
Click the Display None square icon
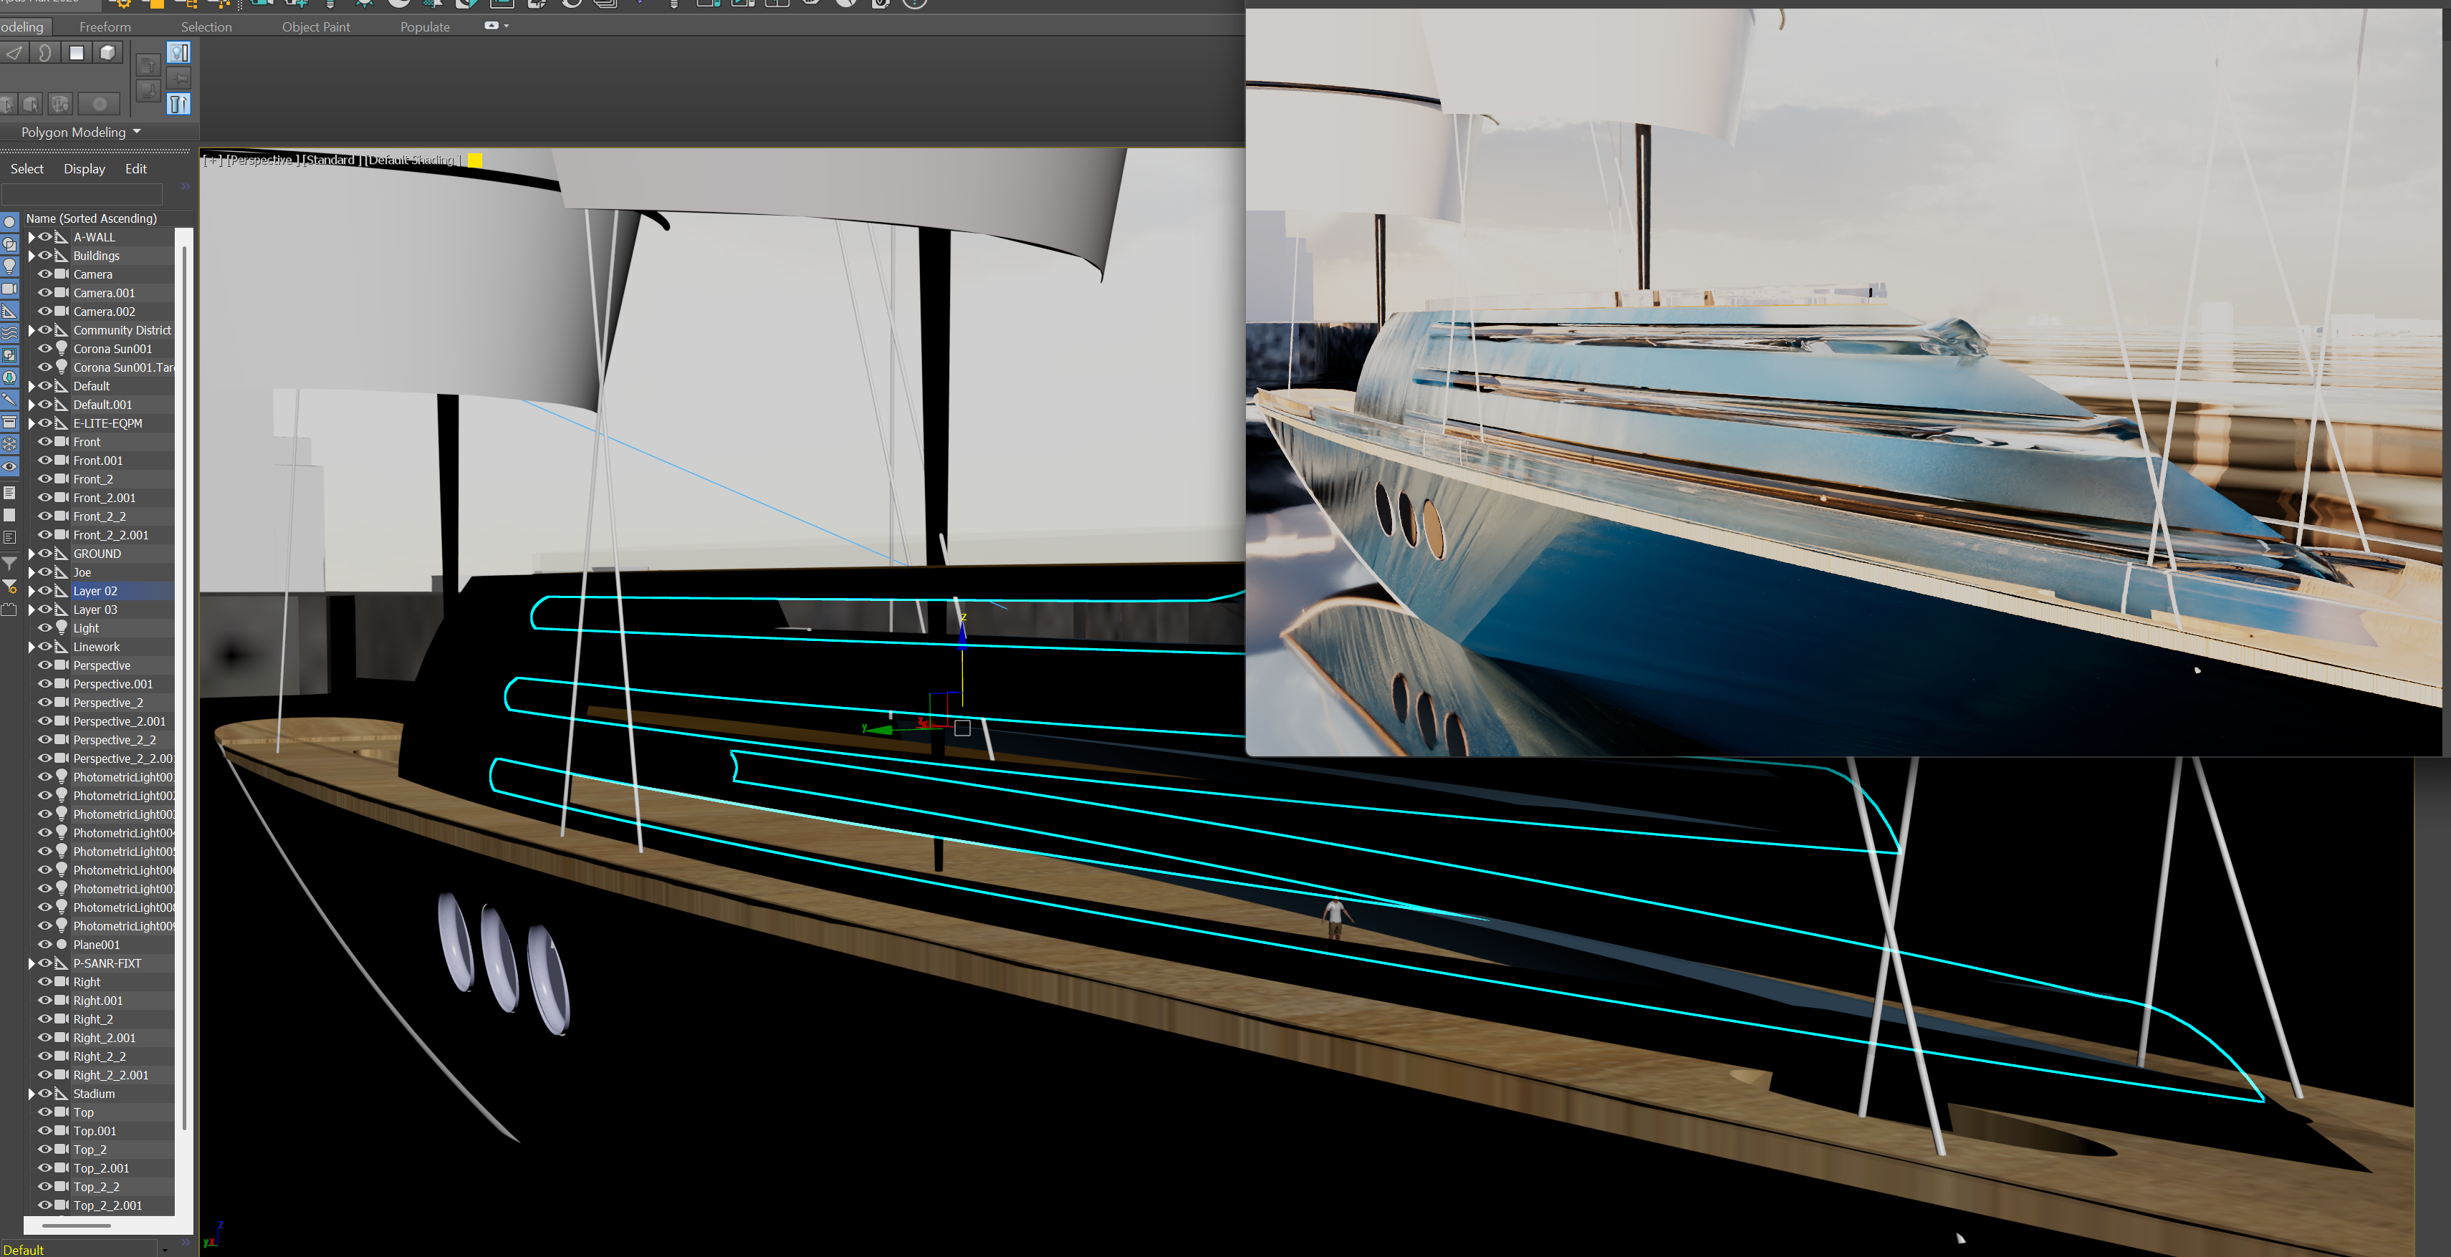[x=9, y=514]
